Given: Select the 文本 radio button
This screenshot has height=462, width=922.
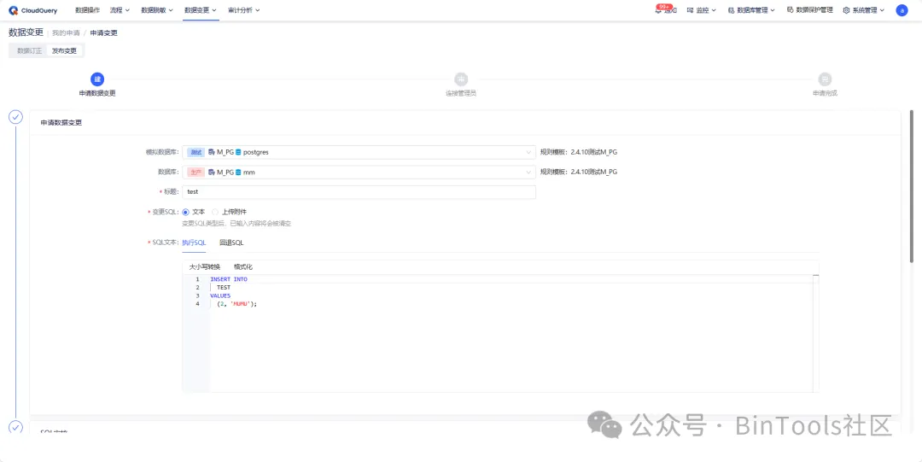Looking at the screenshot, I should pos(186,212).
